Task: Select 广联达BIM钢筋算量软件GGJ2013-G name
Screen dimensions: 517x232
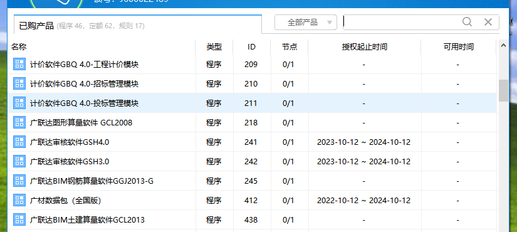Action: click(91, 181)
